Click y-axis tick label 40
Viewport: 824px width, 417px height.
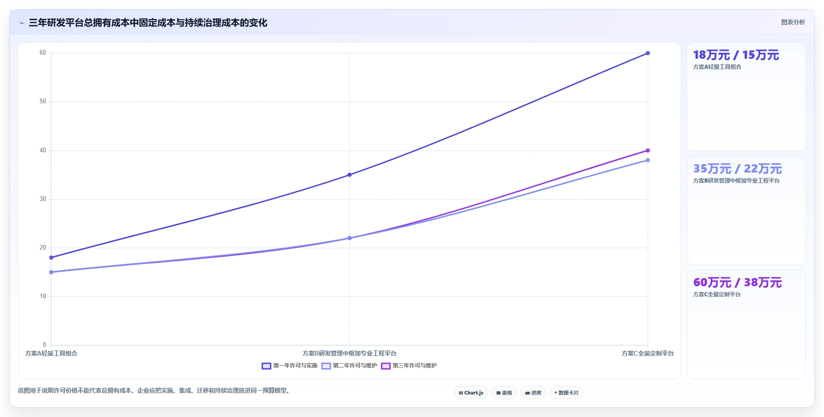pyautogui.click(x=43, y=150)
